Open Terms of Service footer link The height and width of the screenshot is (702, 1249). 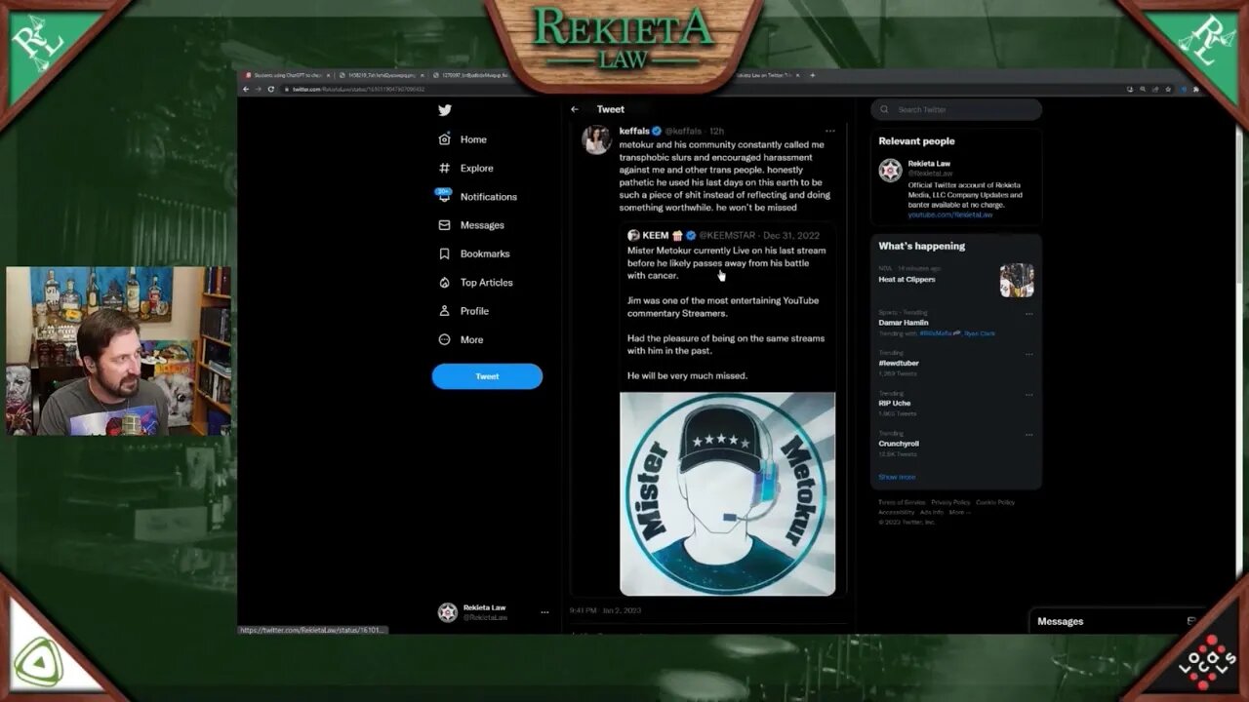(902, 502)
